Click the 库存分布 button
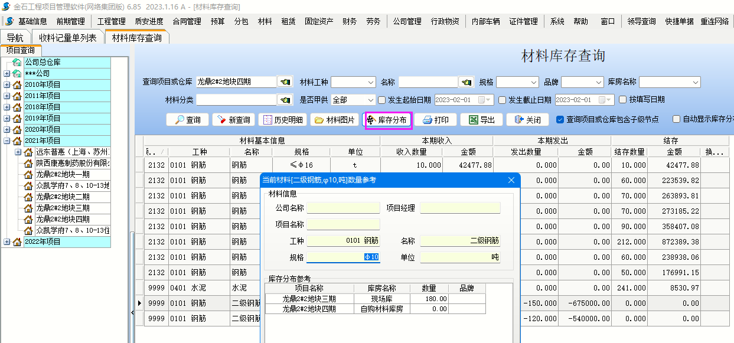 click(387, 120)
